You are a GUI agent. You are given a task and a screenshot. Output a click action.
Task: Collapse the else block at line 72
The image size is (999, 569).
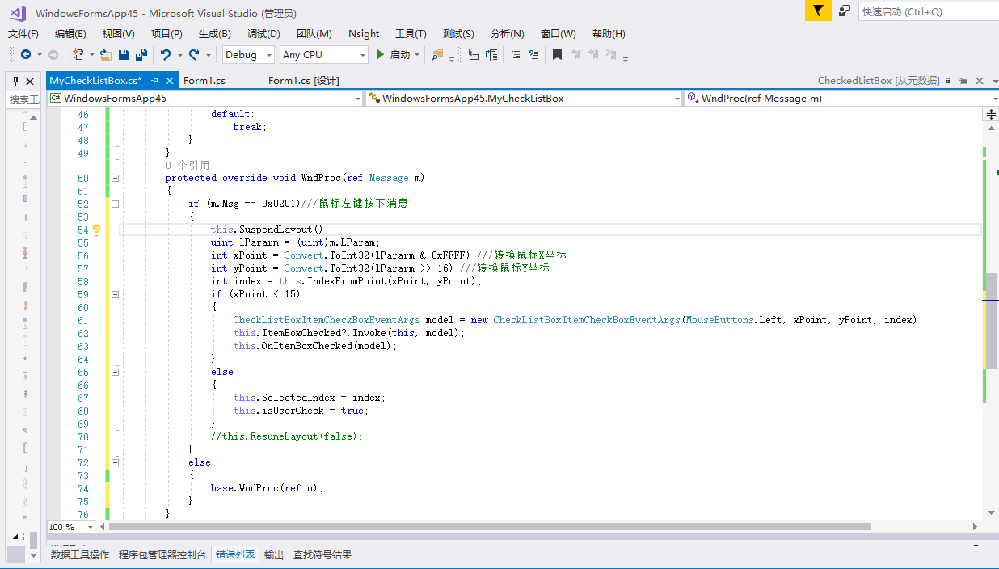click(x=114, y=462)
